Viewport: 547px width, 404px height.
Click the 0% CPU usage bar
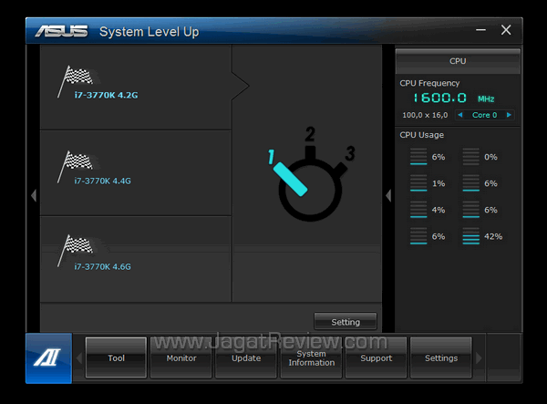point(471,157)
